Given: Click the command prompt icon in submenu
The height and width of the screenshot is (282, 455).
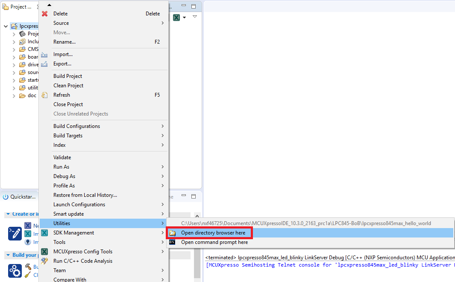Looking at the screenshot, I should tap(172, 242).
